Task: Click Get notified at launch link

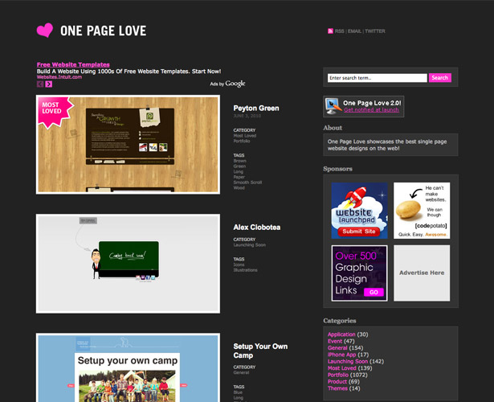Action: click(x=371, y=109)
